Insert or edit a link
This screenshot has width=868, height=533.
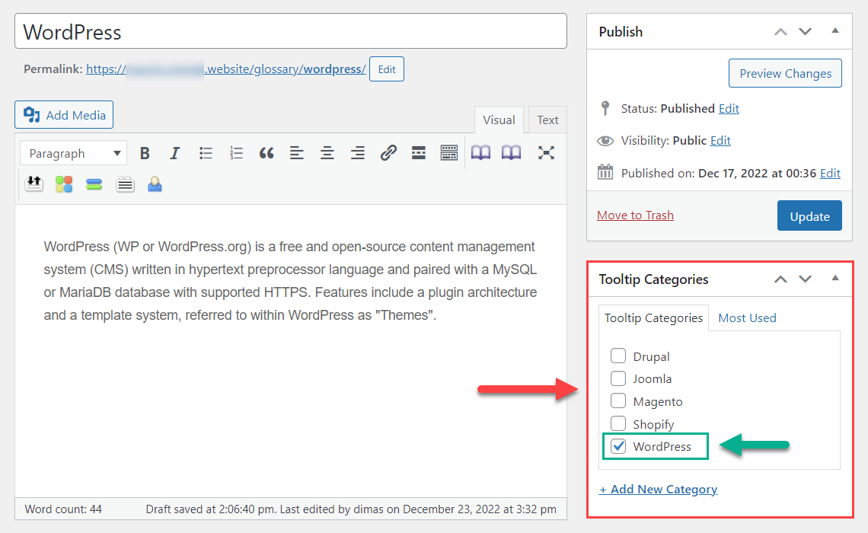pyautogui.click(x=388, y=153)
